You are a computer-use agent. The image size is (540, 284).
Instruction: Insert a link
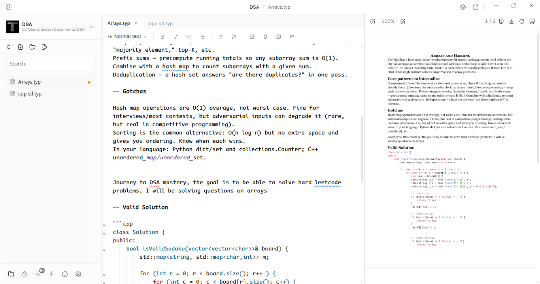click(x=265, y=37)
